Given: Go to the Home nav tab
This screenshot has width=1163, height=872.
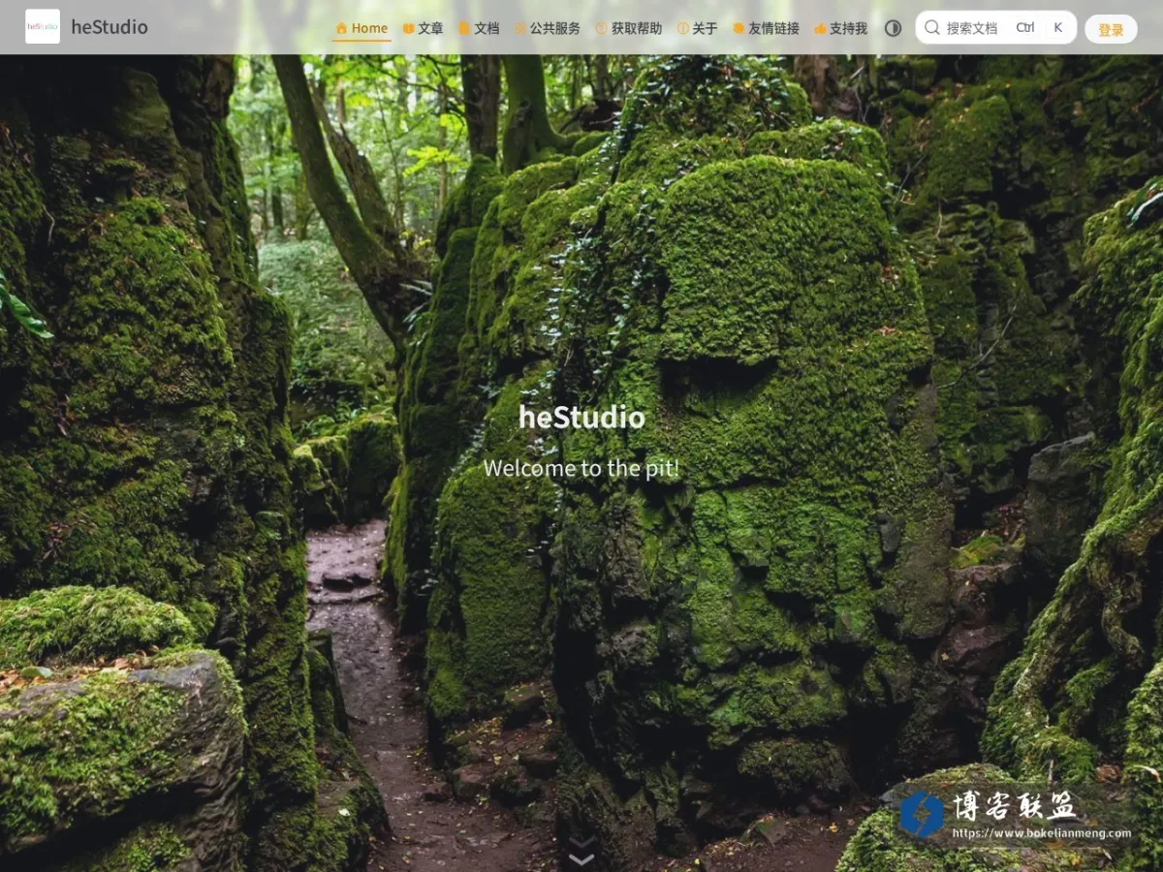Looking at the screenshot, I should click(x=361, y=28).
